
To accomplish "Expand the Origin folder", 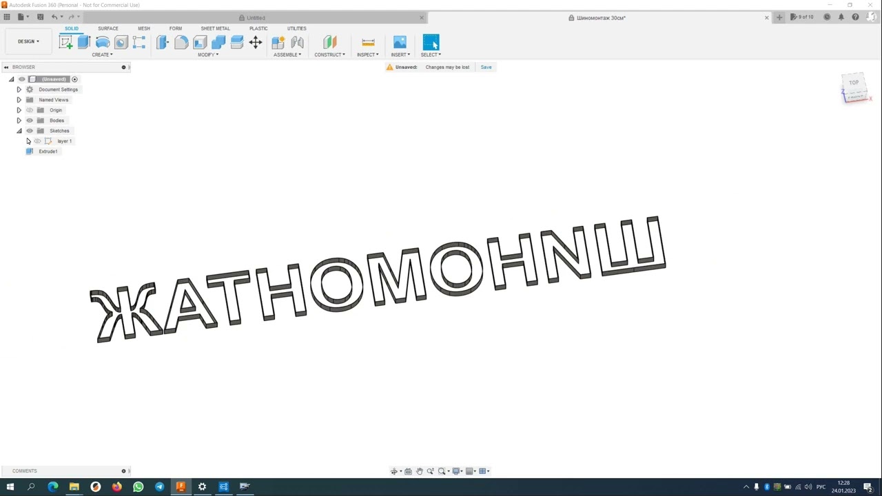I will (x=19, y=110).
